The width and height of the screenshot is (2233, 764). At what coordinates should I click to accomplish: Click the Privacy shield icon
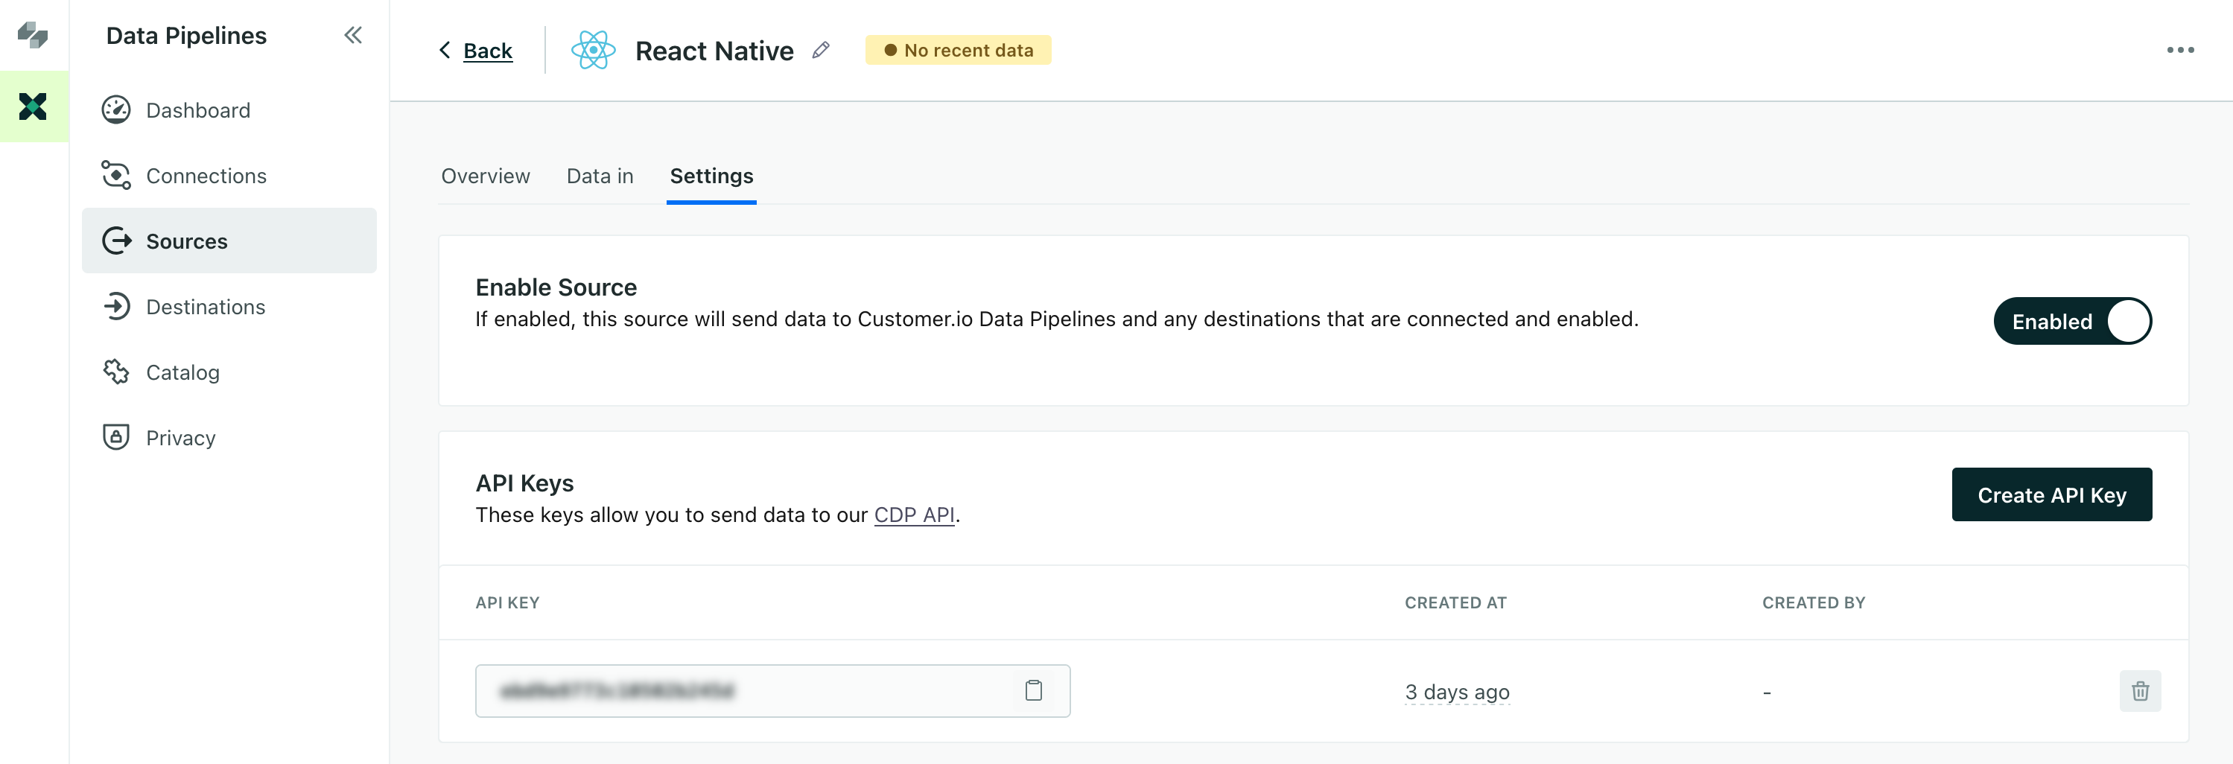116,437
